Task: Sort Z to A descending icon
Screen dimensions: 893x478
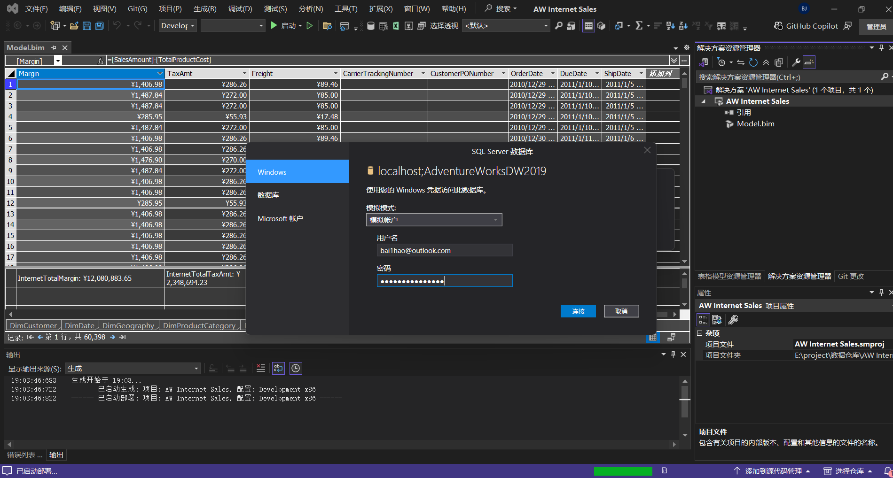Action: pyautogui.click(x=683, y=26)
